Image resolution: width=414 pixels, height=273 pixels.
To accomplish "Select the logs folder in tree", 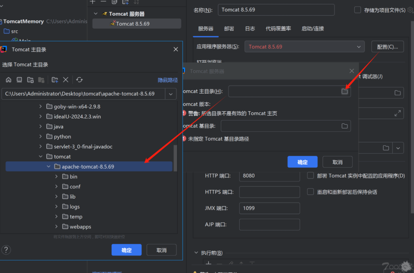I will (x=71, y=207).
